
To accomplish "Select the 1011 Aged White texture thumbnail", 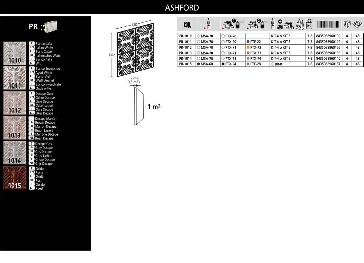I will 15,78.
